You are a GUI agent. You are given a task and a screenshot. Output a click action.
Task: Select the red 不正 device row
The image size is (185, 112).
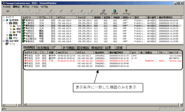(103, 61)
